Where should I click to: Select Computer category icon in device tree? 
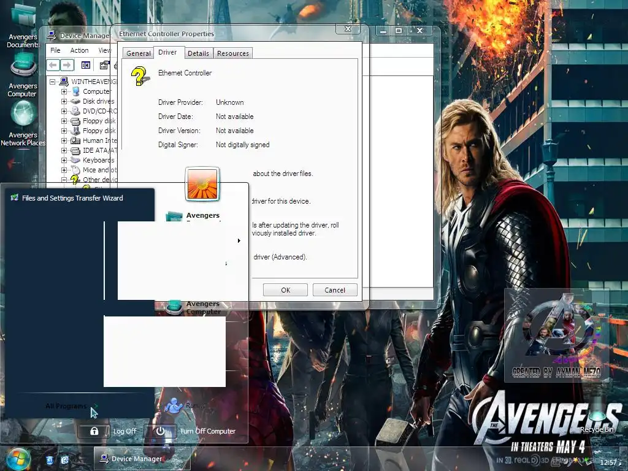pos(75,91)
